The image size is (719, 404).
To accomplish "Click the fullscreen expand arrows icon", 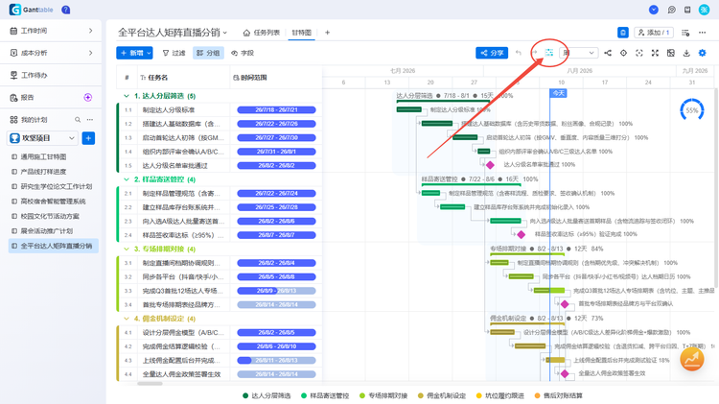I will (655, 53).
